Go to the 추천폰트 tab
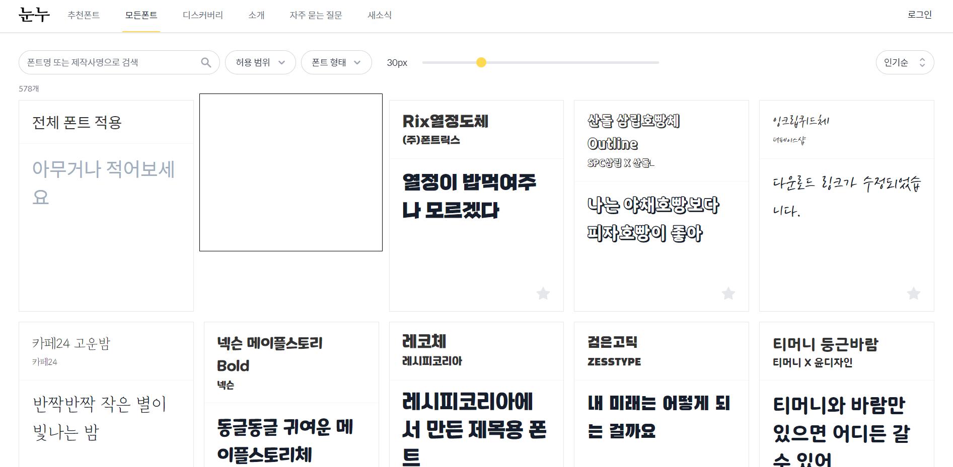This screenshot has height=467, width=953. (84, 15)
